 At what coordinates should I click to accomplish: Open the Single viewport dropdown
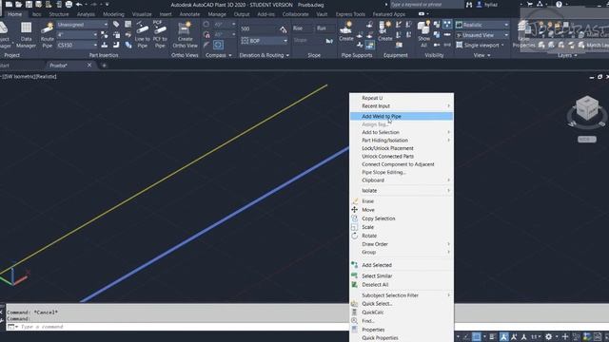click(480, 45)
